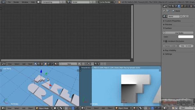
Task: Open the Render properties tab
Action: coord(170,6)
